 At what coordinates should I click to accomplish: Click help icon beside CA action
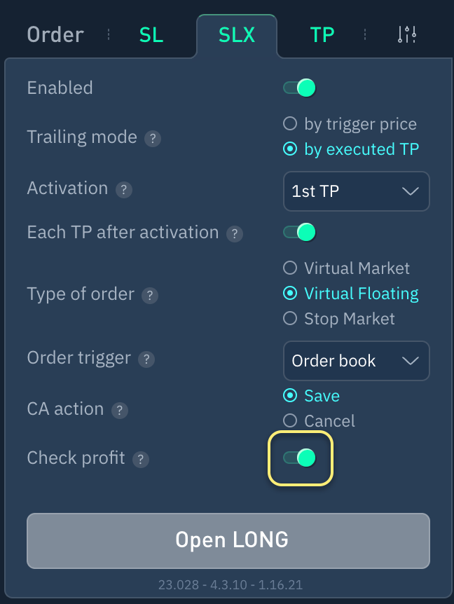(x=120, y=411)
